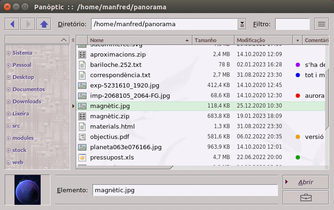Click the planet preview thumbnail
The image size is (334, 210).
tap(28, 190)
